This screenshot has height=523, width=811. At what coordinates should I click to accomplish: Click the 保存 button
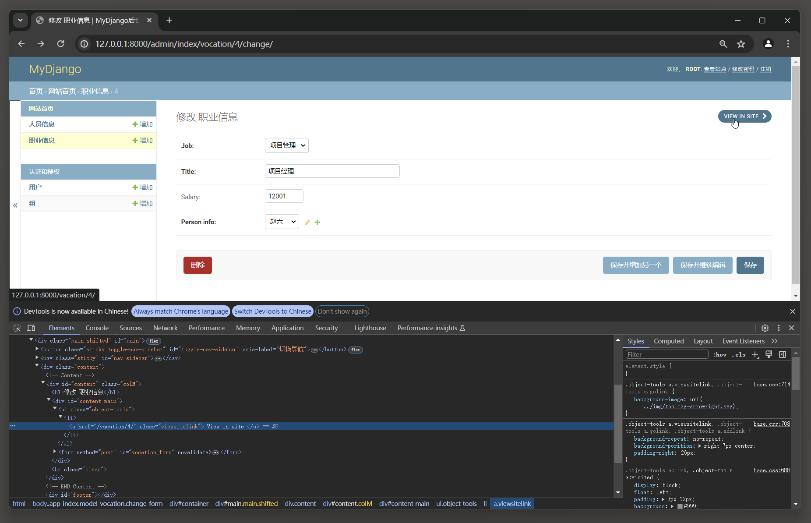coord(750,265)
